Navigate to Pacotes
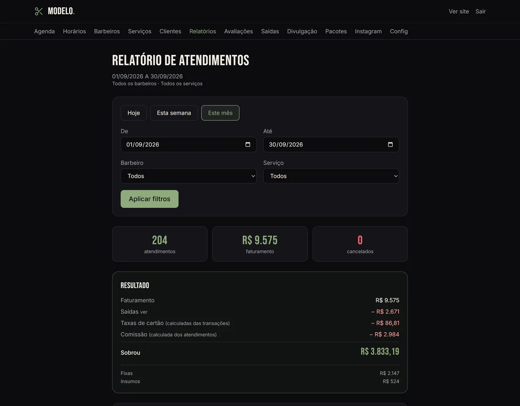The height and width of the screenshot is (406, 520). (x=336, y=31)
